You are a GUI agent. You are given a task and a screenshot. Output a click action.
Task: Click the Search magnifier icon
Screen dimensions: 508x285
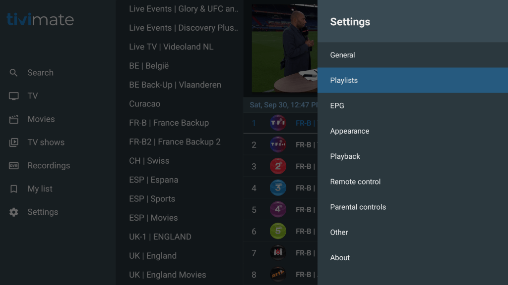coord(14,73)
